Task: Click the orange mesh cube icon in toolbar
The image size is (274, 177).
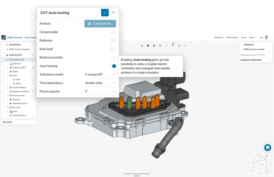Action: click(x=148, y=45)
